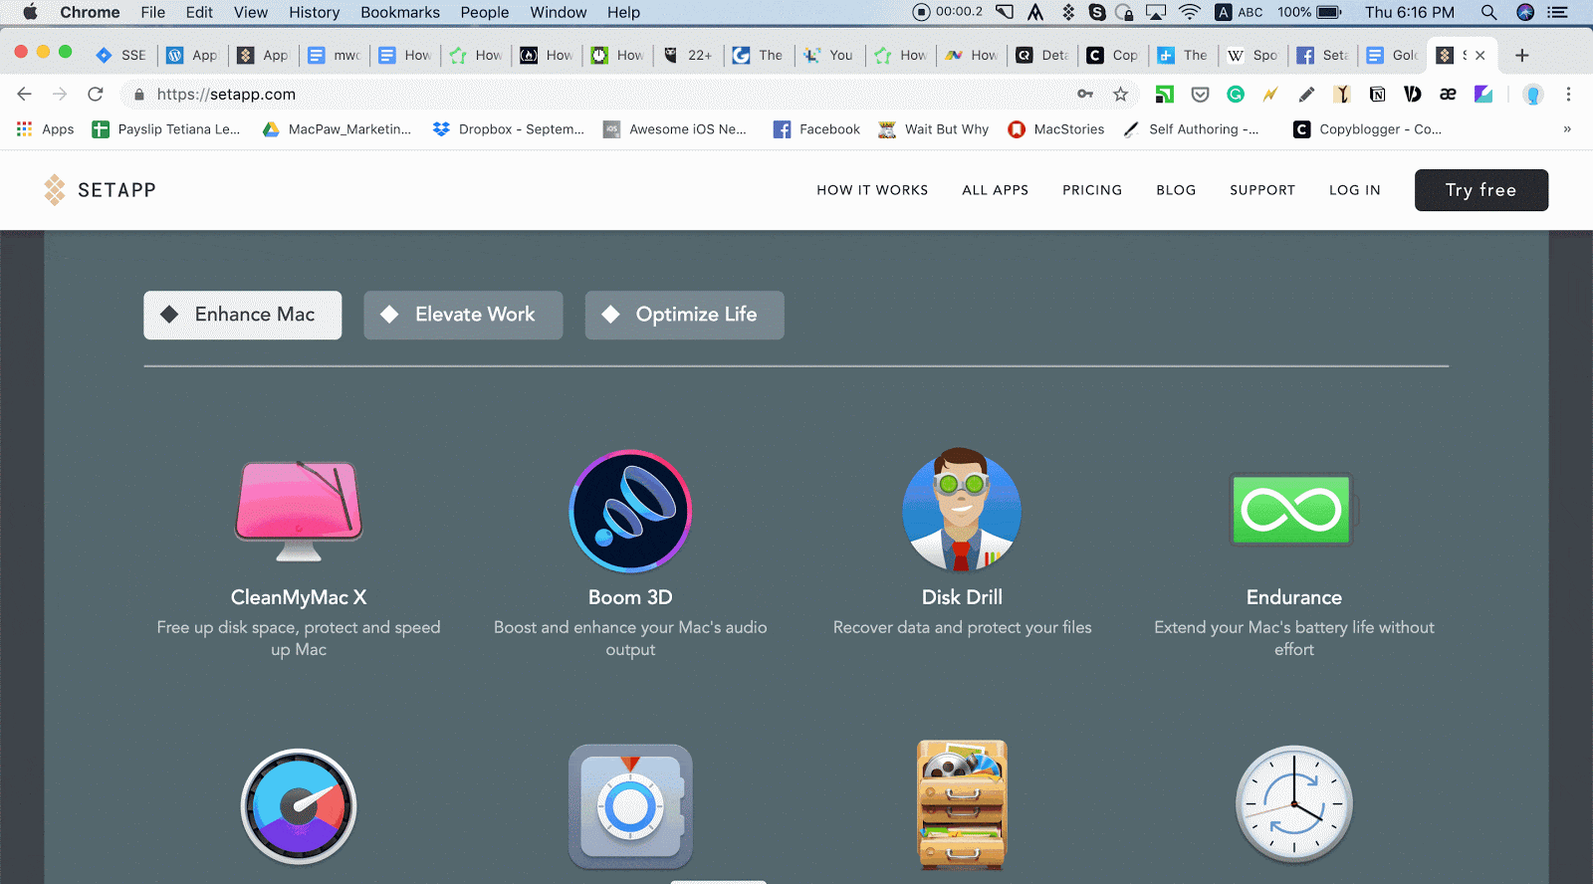Go back with browser back arrow
This screenshot has width=1593, height=884.
(25, 94)
